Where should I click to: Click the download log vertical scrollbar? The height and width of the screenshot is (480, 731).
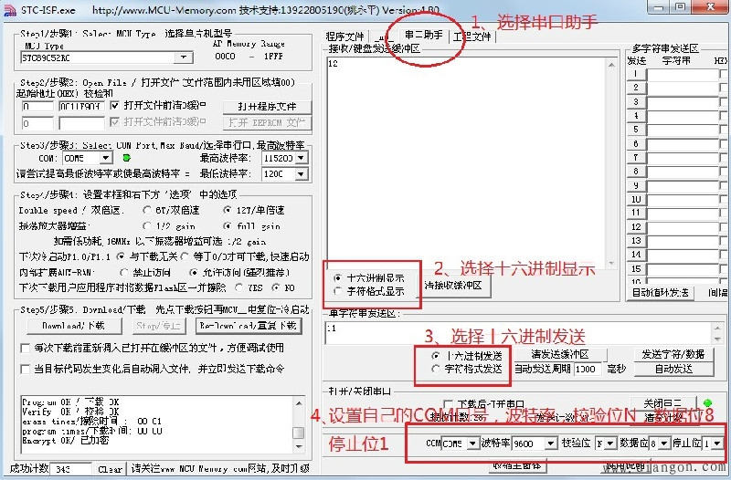299,424
